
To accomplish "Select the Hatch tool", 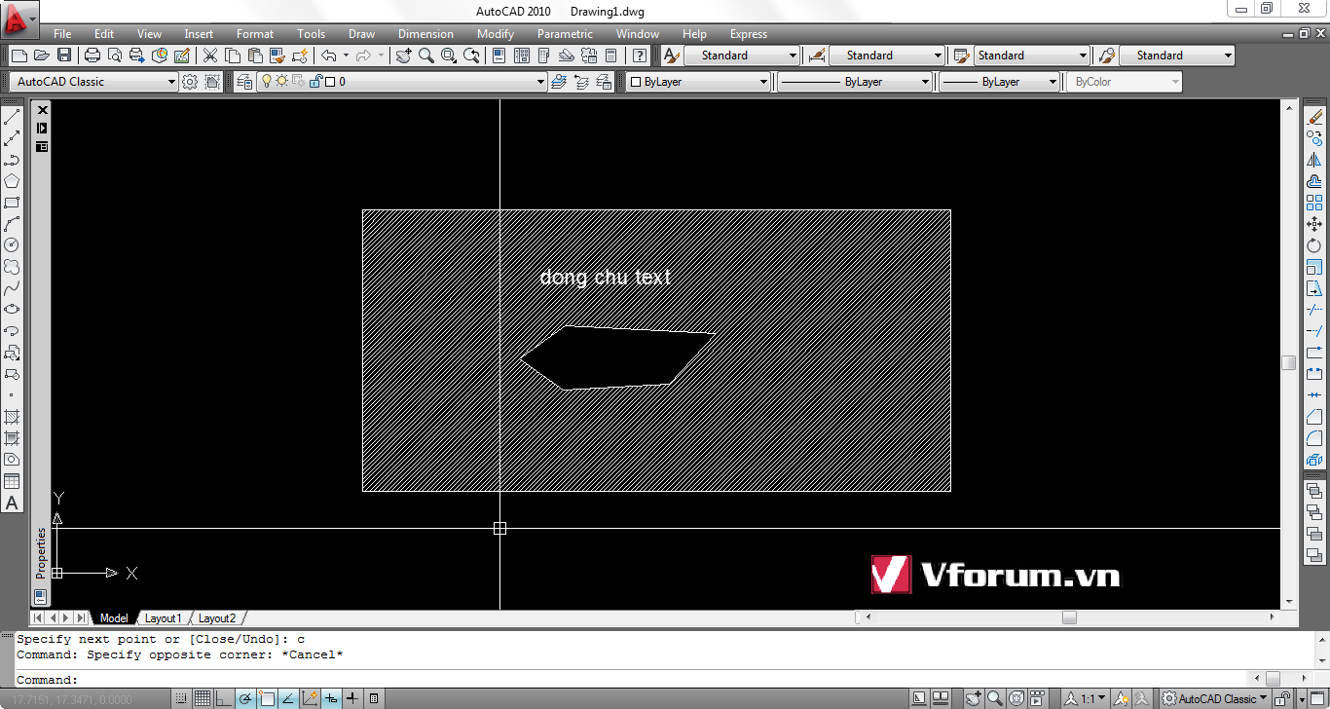I will (12, 417).
